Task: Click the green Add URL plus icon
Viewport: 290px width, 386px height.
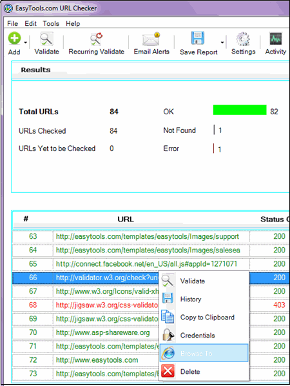Action: (x=14, y=38)
